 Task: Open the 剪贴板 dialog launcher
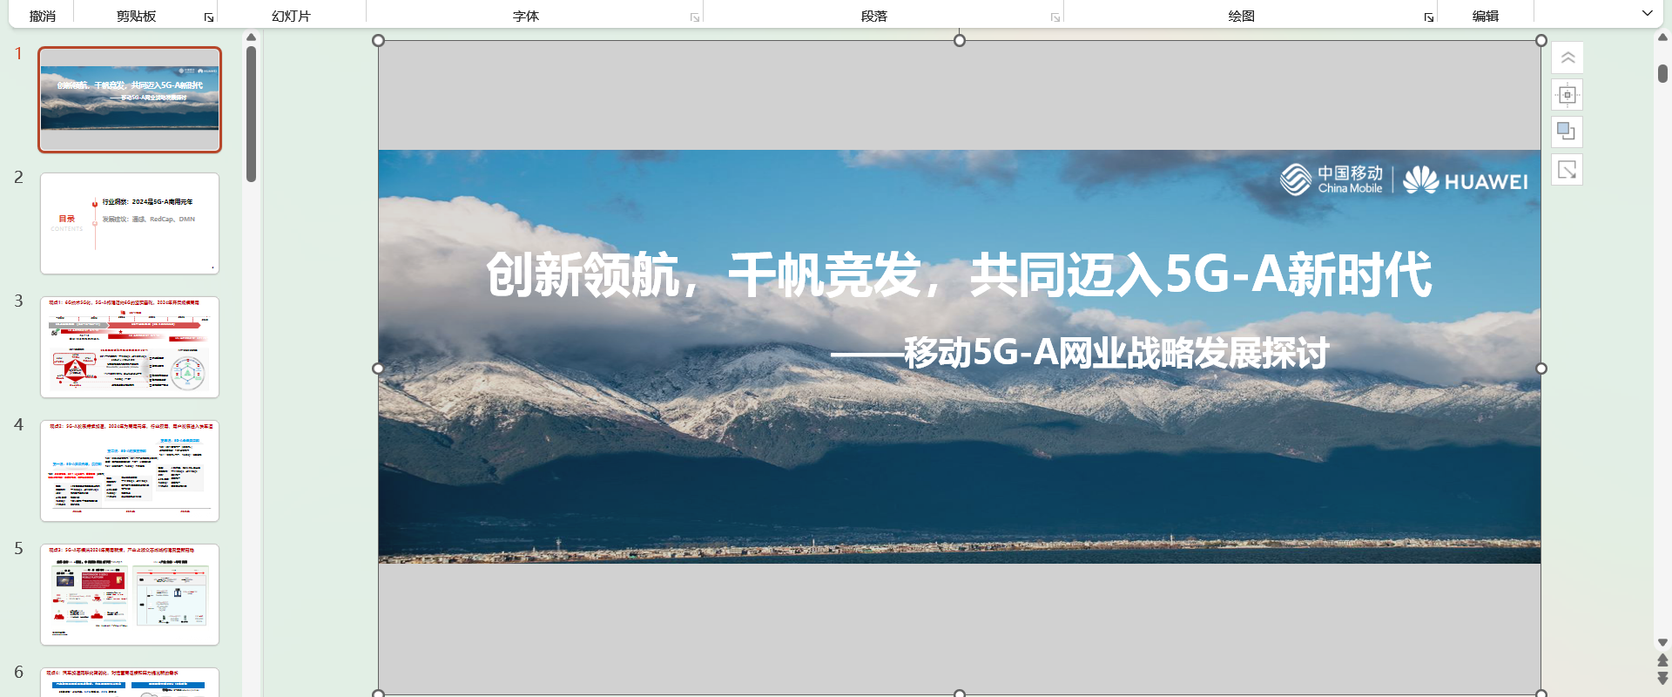(x=209, y=17)
